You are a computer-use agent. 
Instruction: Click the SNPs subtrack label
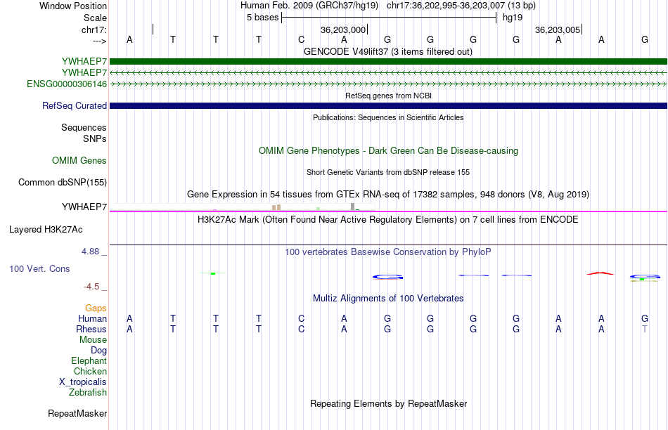coord(95,139)
